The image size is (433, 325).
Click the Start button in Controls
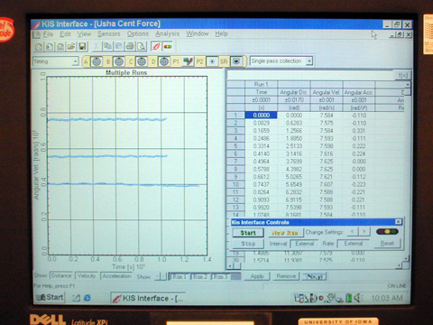[x=248, y=233]
